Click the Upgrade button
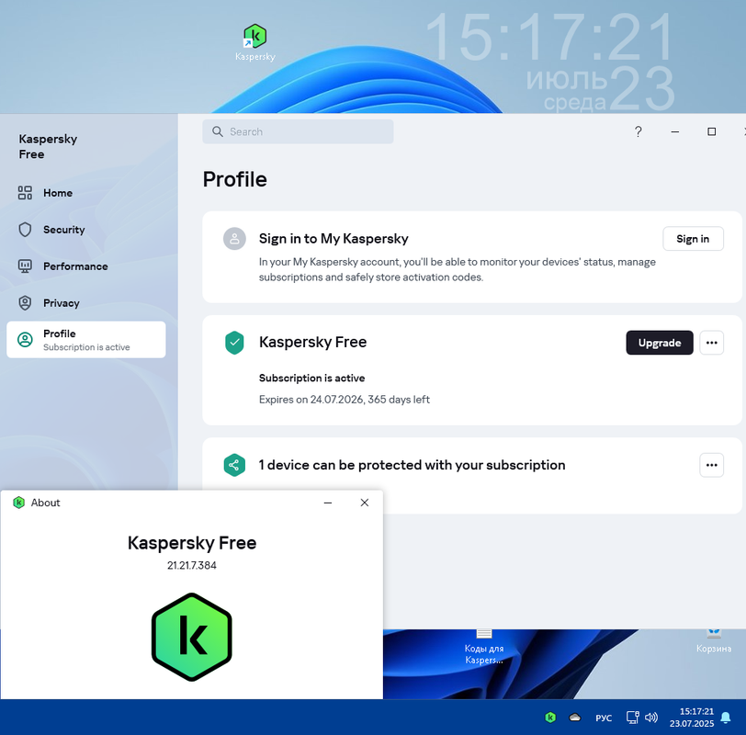The image size is (746, 735). (660, 343)
